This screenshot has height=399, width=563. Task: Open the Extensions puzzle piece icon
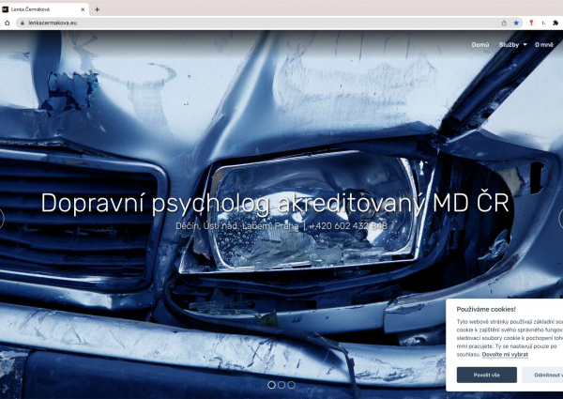(555, 23)
